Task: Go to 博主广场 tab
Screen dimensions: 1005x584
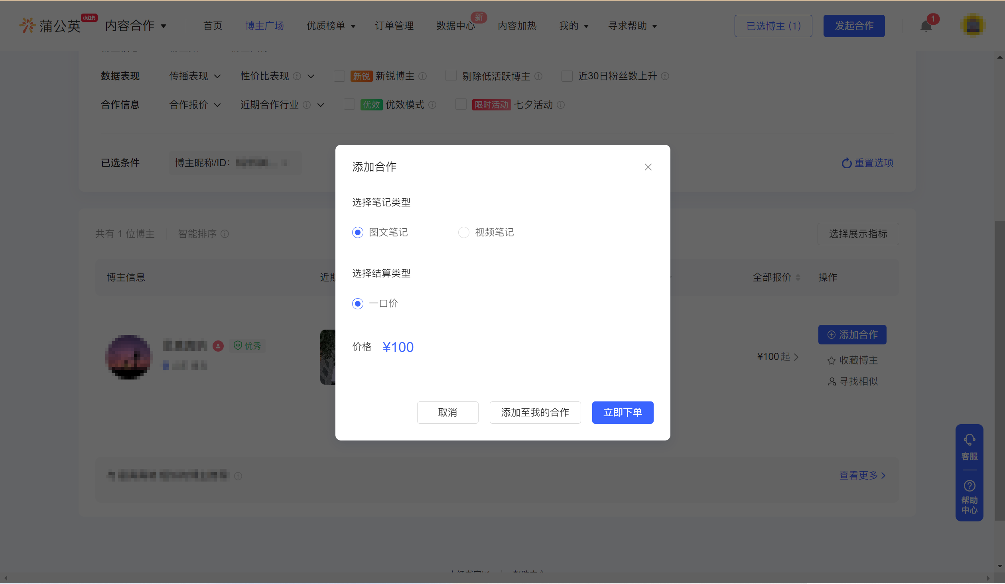Action: 264,26
